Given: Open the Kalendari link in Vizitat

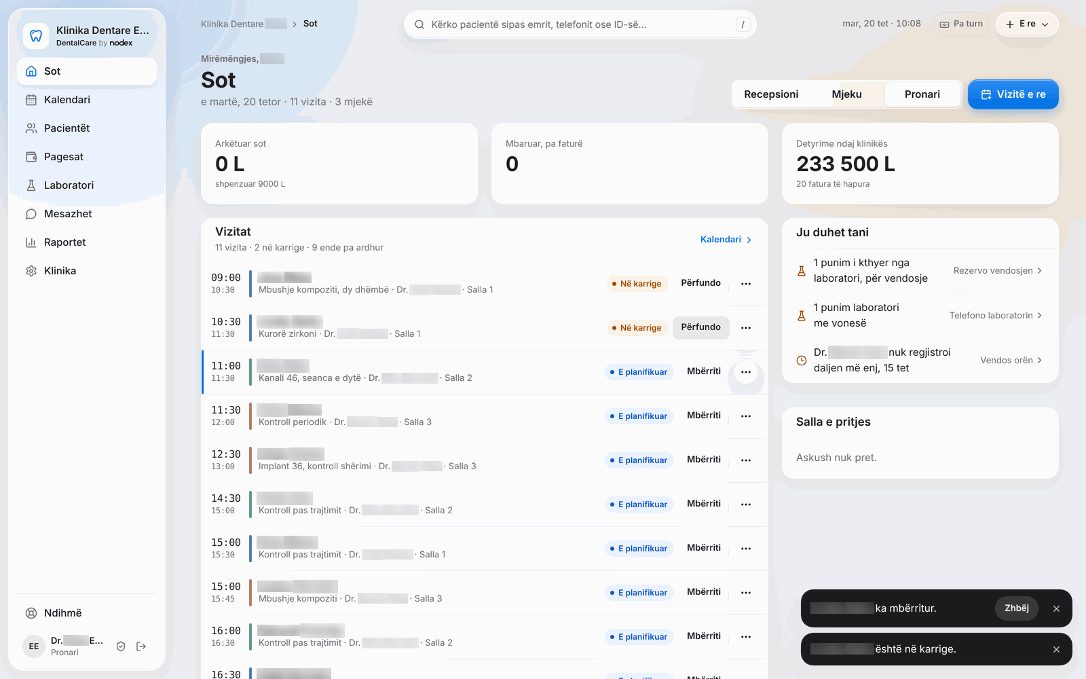Looking at the screenshot, I should click(726, 240).
